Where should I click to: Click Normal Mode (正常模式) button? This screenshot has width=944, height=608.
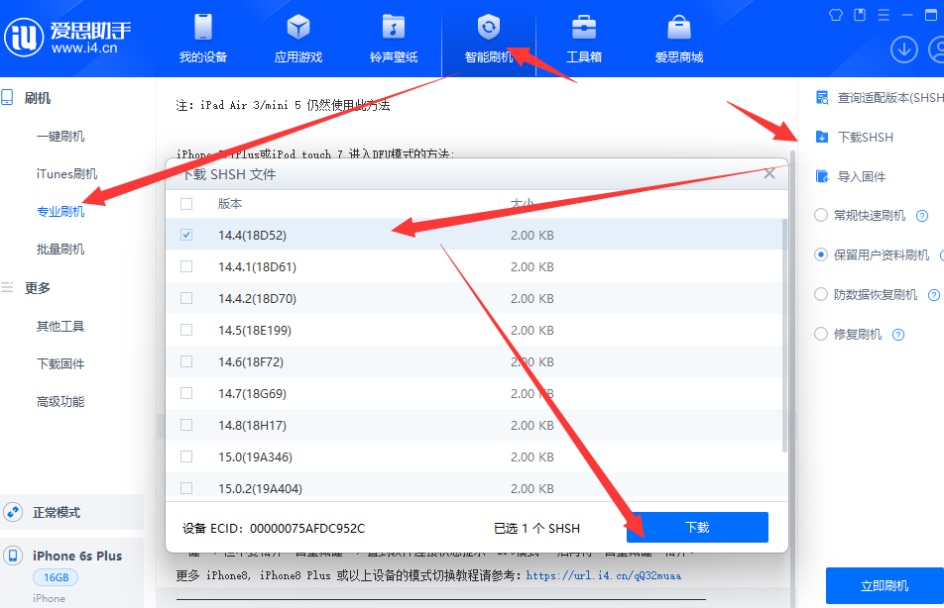(x=71, y=512)
